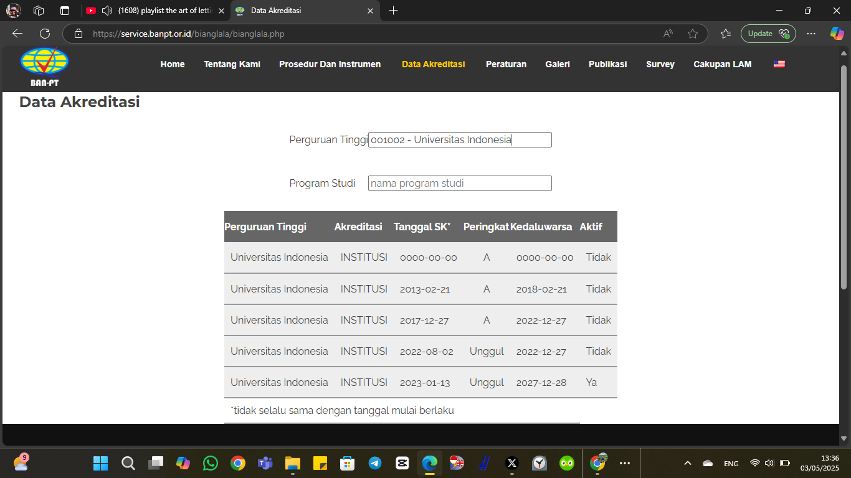
Task: Toggle Read Aloud in the address bar
Action: pyautogui.click(x=668, y=34)
